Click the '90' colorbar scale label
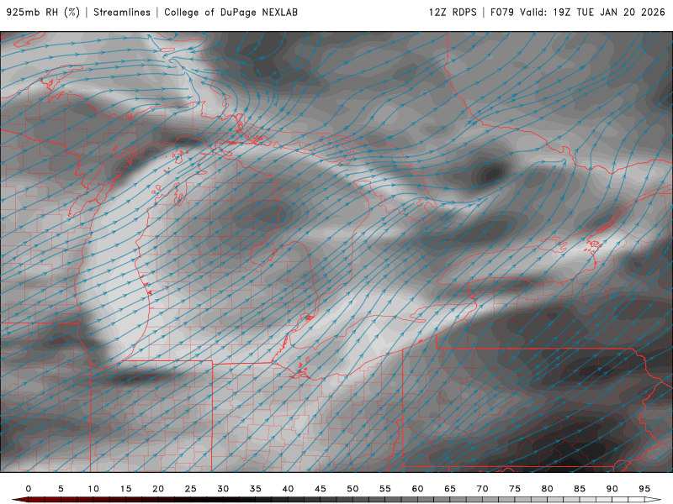Viewport: 673px width, 504px height. click(x=612, y=489)
